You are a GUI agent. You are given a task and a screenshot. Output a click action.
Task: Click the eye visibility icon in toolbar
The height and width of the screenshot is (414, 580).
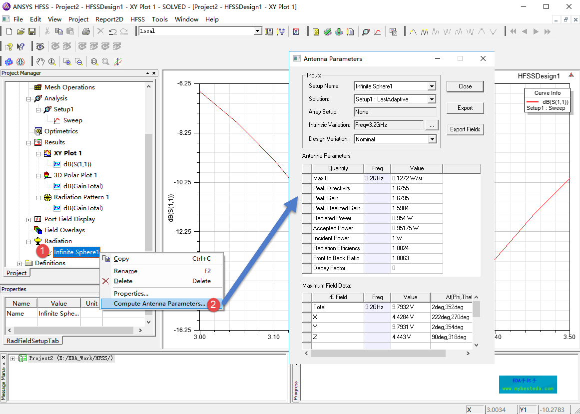click(x=40, y=46)
